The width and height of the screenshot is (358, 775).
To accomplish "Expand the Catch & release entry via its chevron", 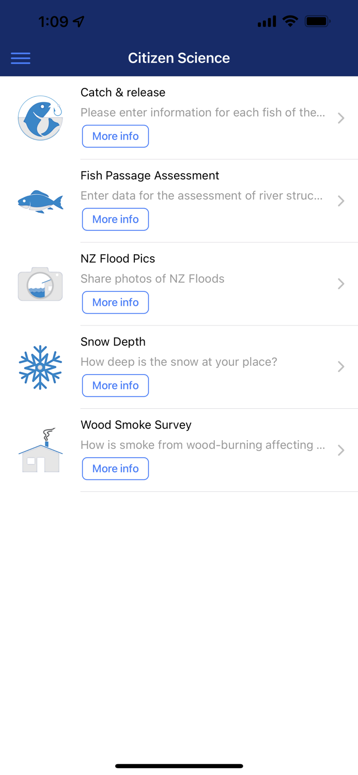I will 340,118.
